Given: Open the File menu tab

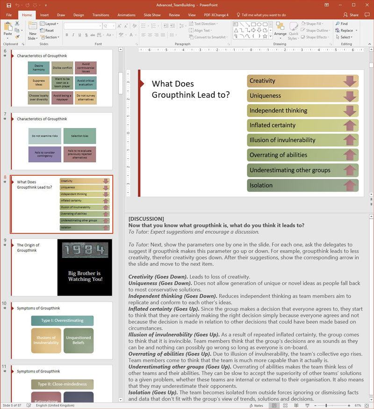Looking at the screenshot, I should coord(9,15).
